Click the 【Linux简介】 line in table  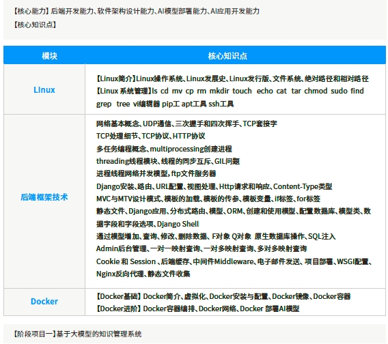232,78
